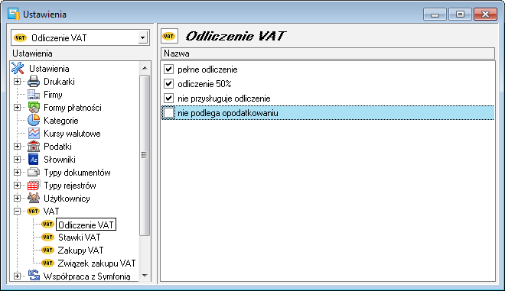505x291 pixels.
Task: Click the Drukarki printer icon
Action: coord(34,82)
